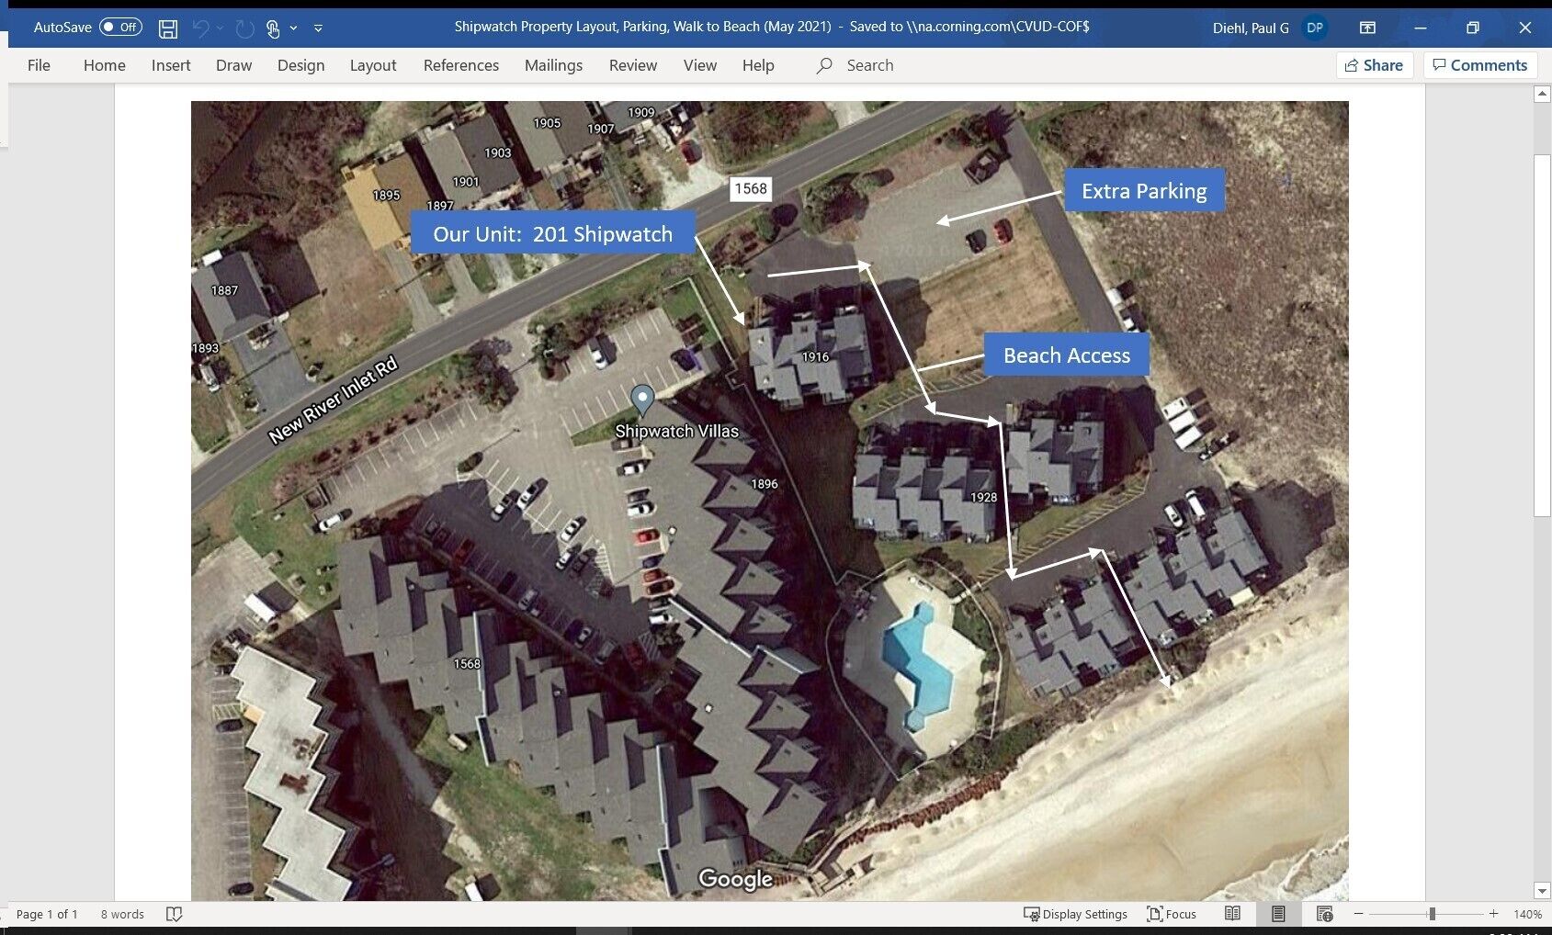
Task: Select the Web Layout view icon
Action: [1324, 914]
